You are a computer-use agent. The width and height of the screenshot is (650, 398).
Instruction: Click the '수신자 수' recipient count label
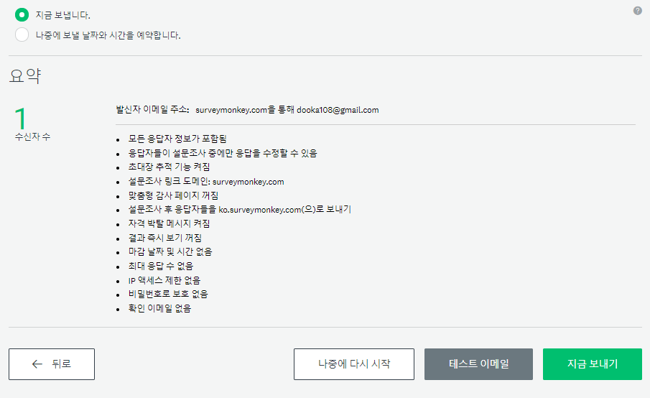point(33,136)
